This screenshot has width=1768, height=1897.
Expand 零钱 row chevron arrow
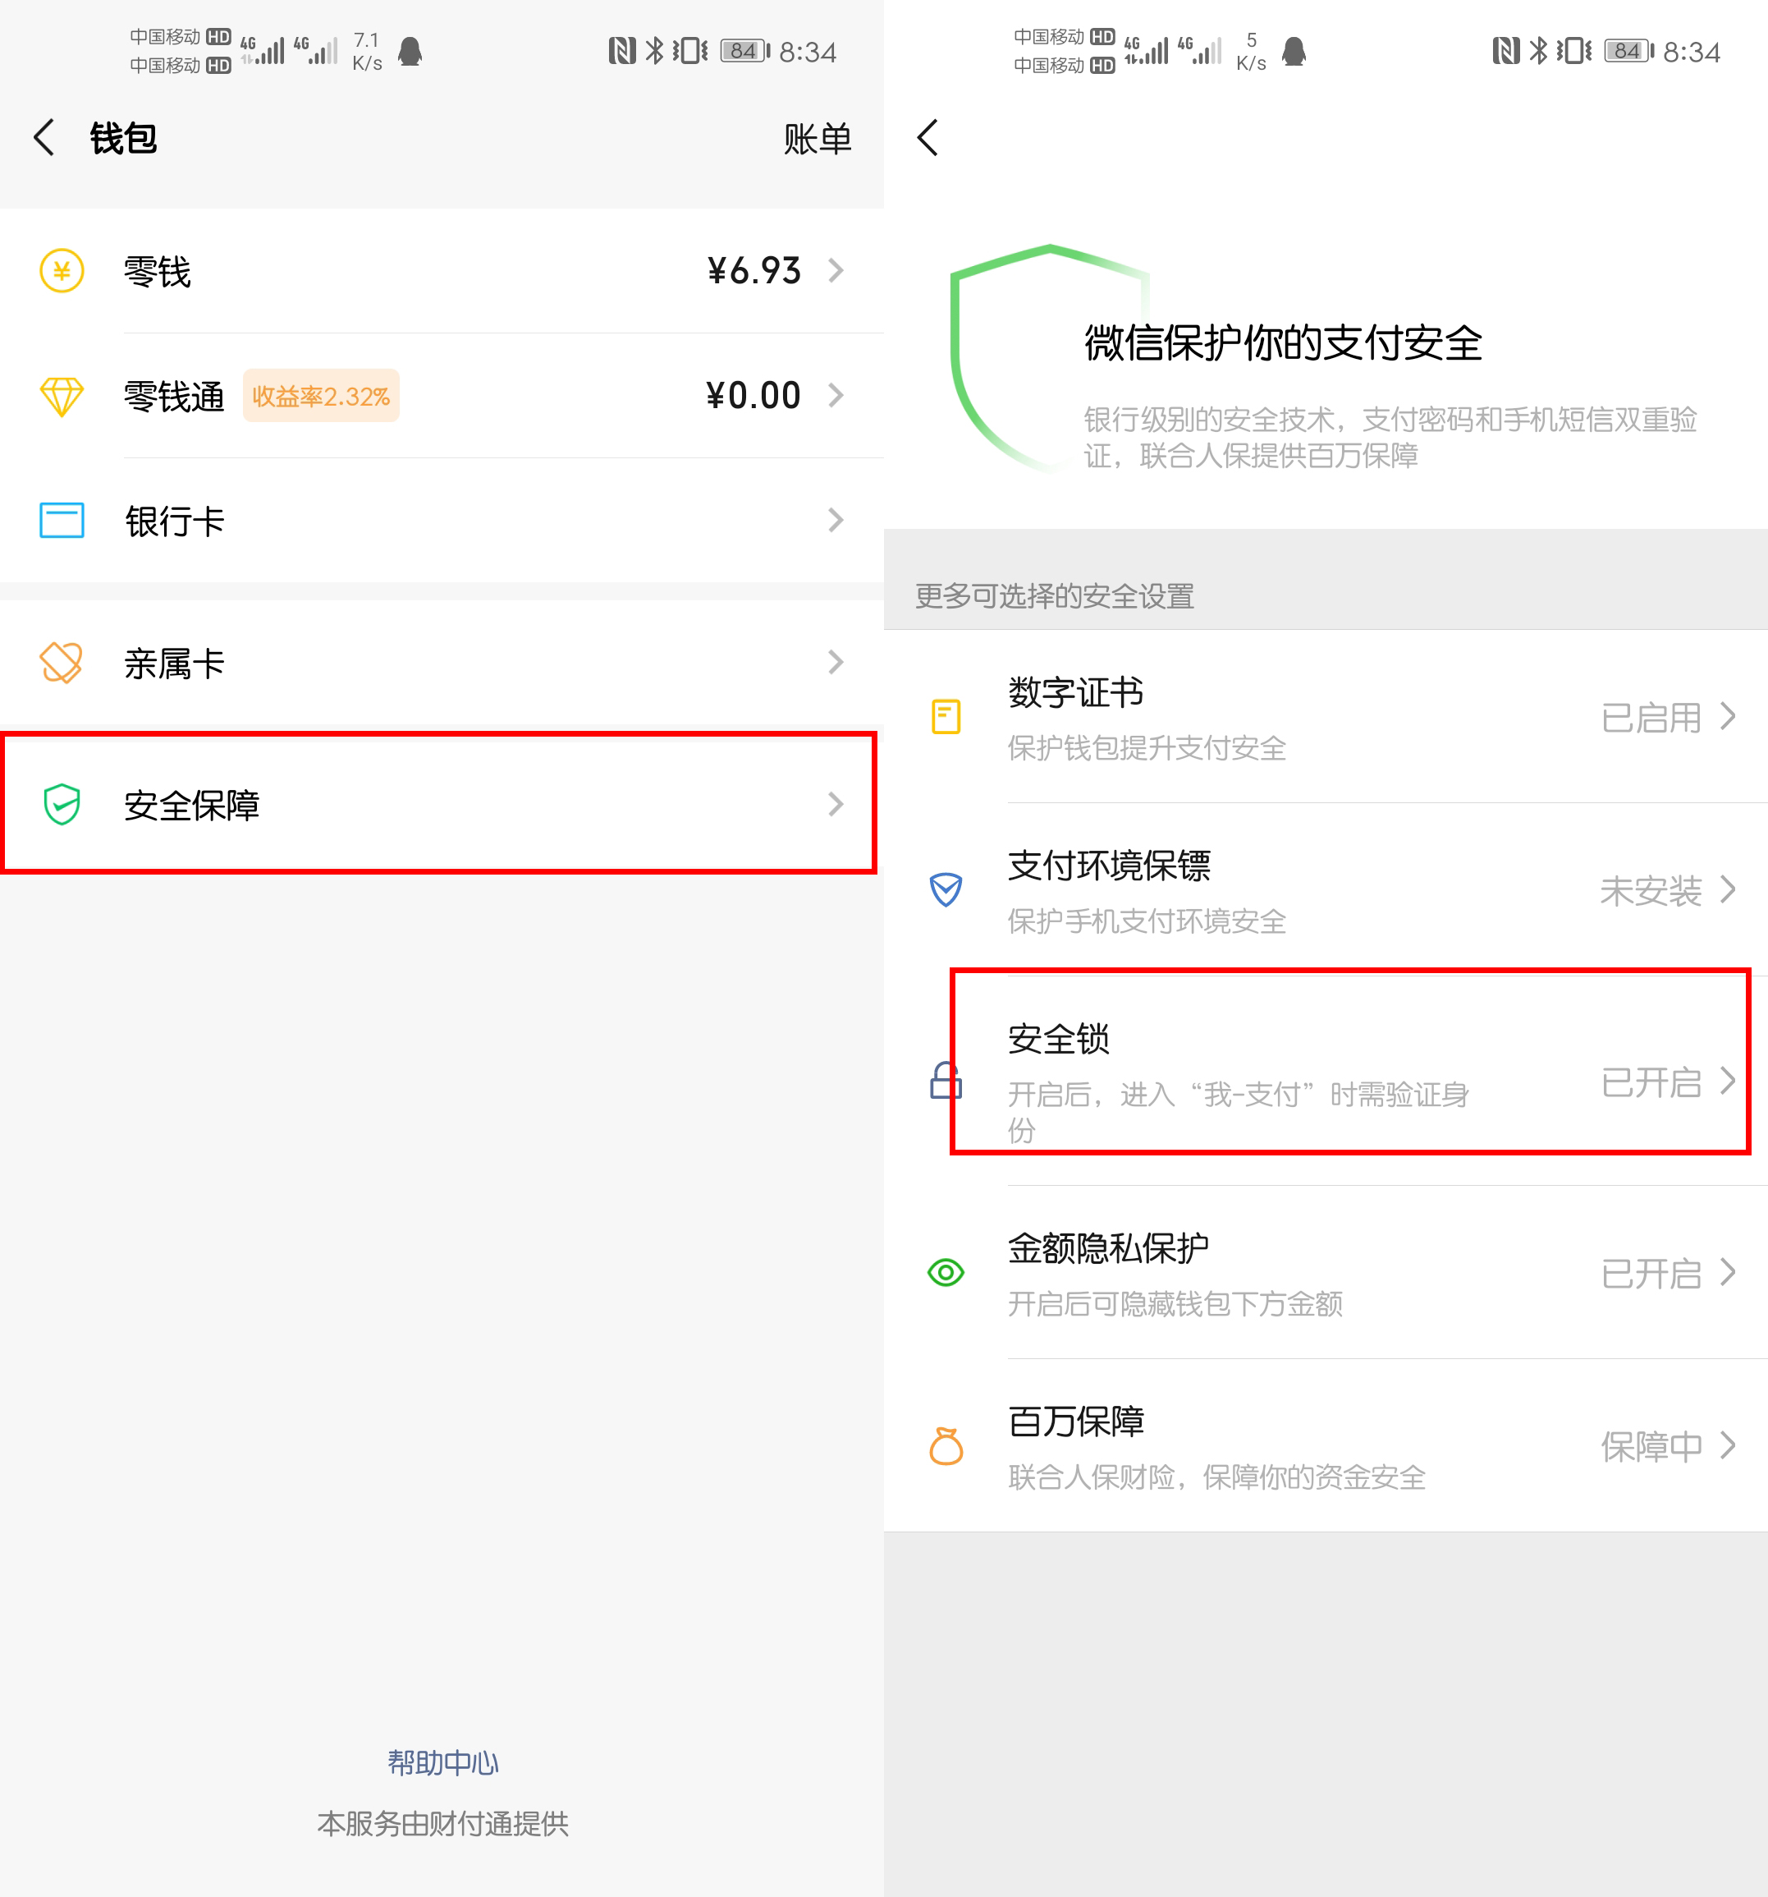click(836, 271)
